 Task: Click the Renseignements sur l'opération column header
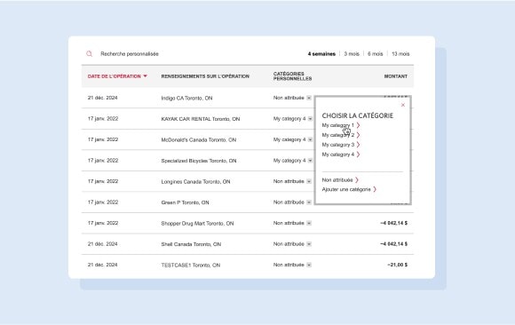[205, 76]
